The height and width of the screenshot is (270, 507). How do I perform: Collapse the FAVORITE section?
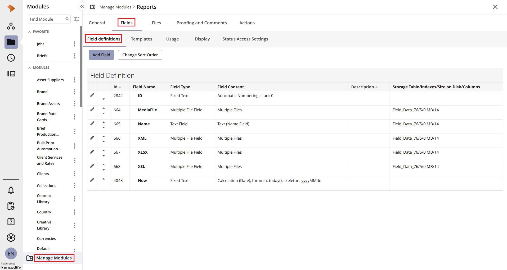pos(29,32)
